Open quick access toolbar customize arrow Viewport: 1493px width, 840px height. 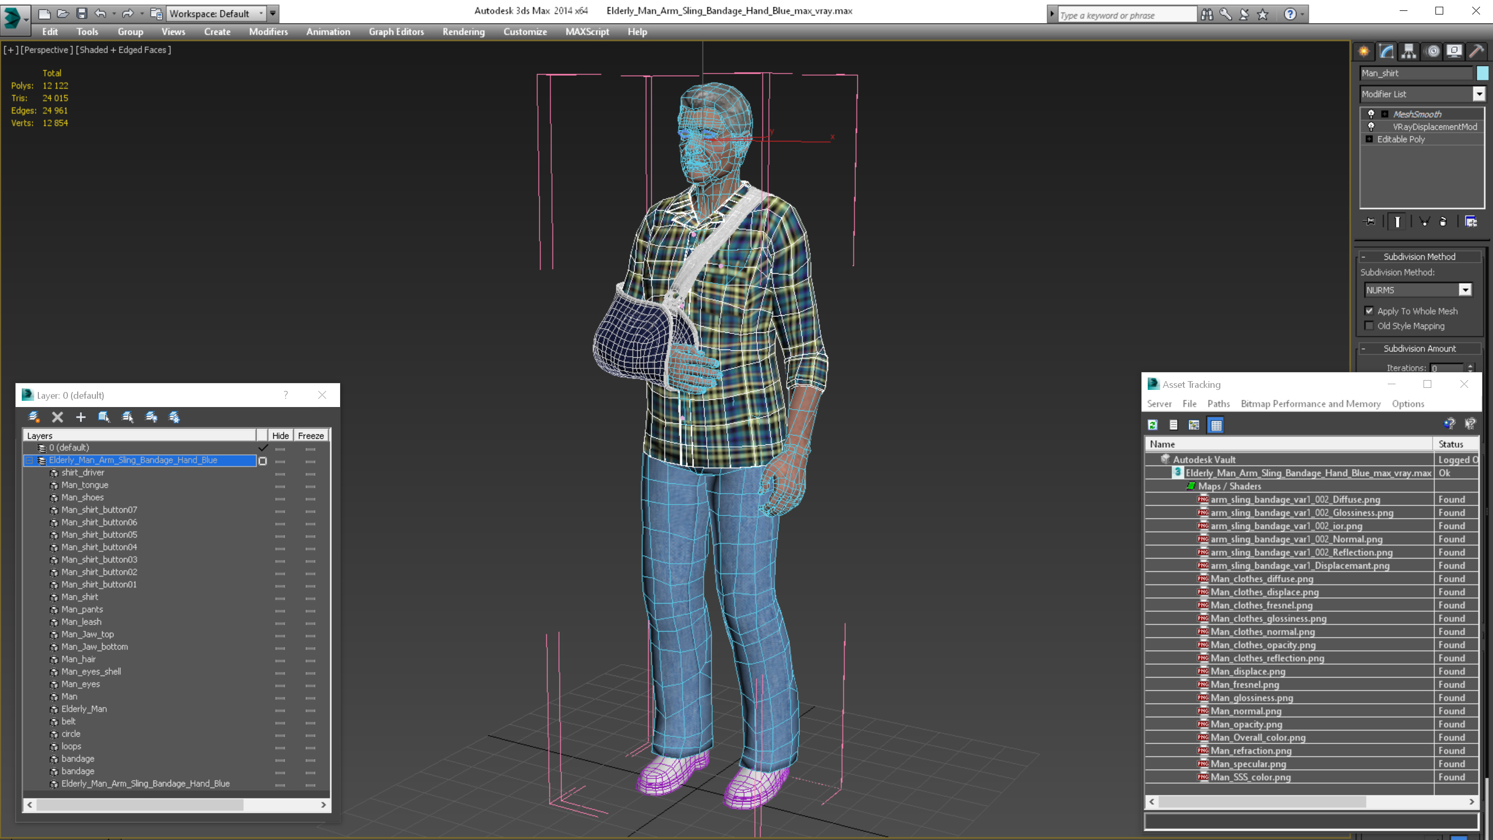click(272, 13)
